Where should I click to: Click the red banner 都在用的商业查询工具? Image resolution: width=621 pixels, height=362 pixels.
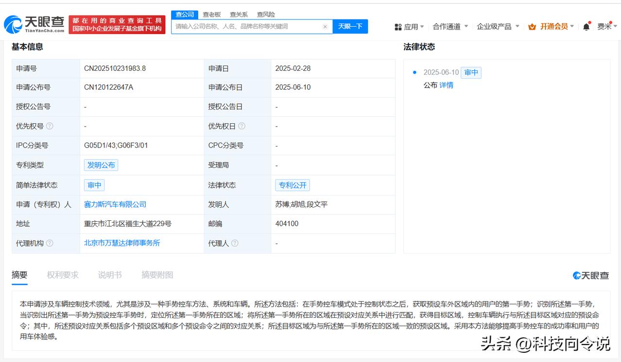click(117, 25)
